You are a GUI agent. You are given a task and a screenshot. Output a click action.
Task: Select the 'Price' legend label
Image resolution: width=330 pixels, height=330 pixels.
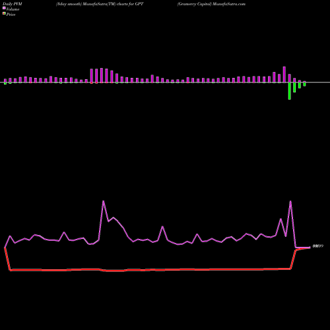point(11,15)
